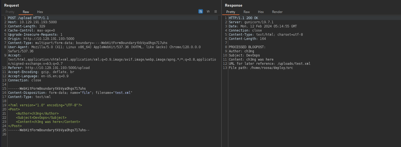
Task: Switch Request view to Pretty tab
Action: point(10,12)
